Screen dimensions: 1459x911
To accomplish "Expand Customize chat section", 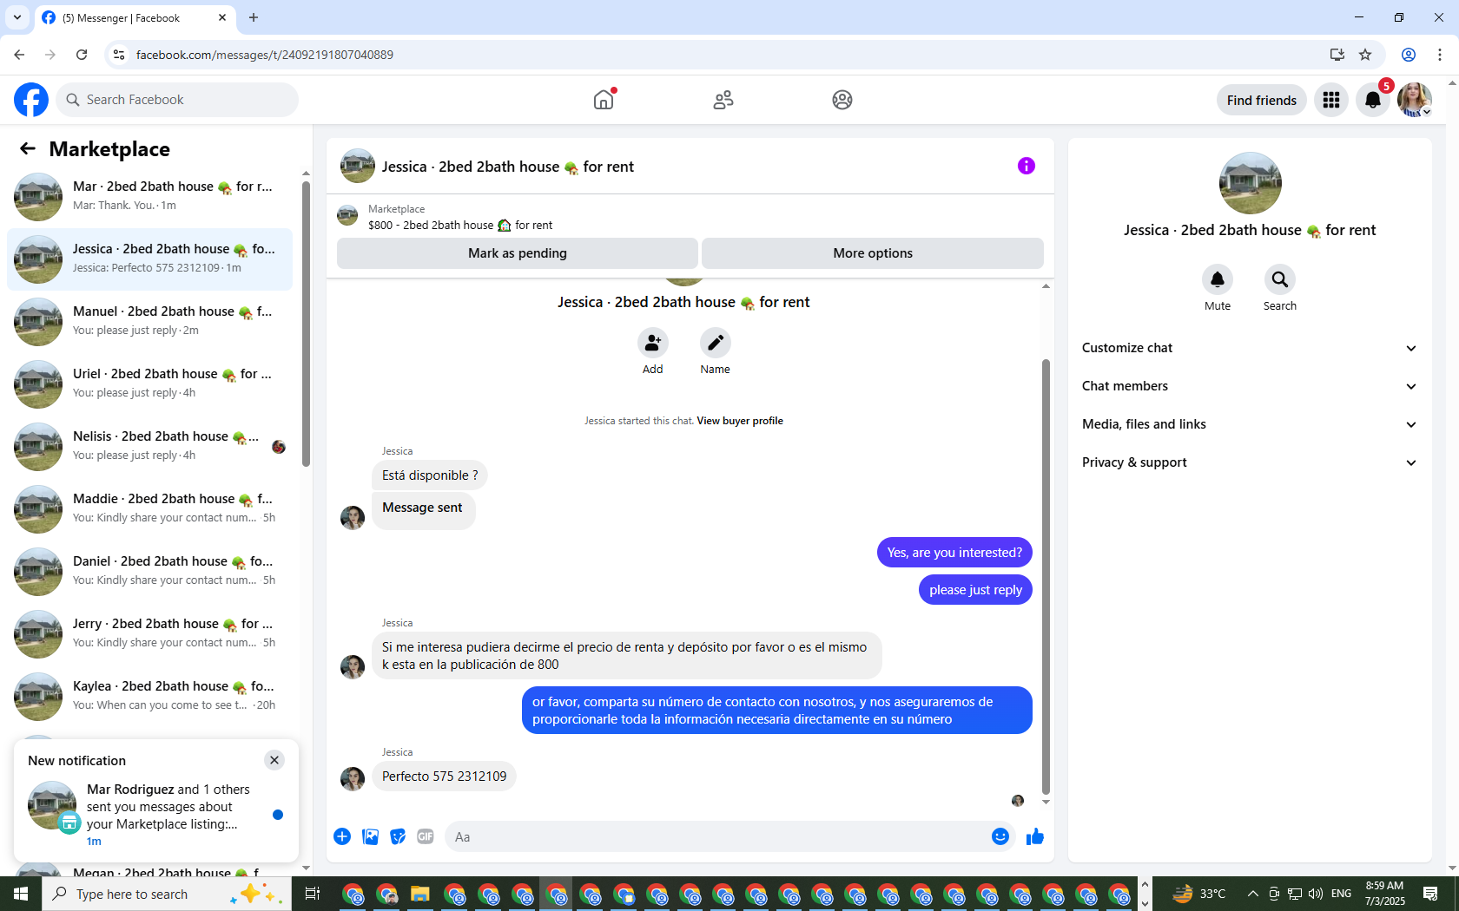I will click(x=1250, y=348).
